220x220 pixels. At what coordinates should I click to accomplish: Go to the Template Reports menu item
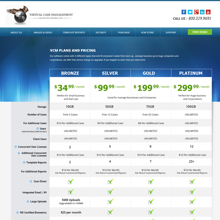74,33
